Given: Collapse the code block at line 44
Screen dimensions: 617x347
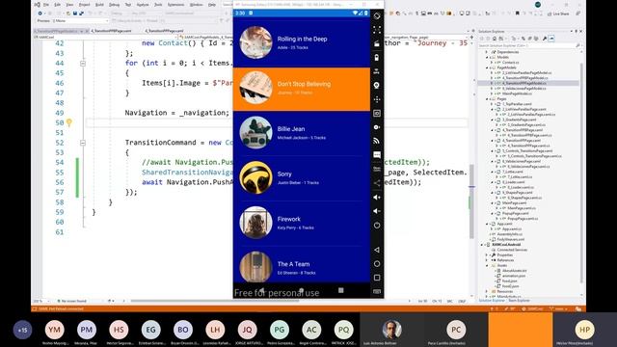Looking at the screenshot, I should pyautogui.click(x=83, y=63).
